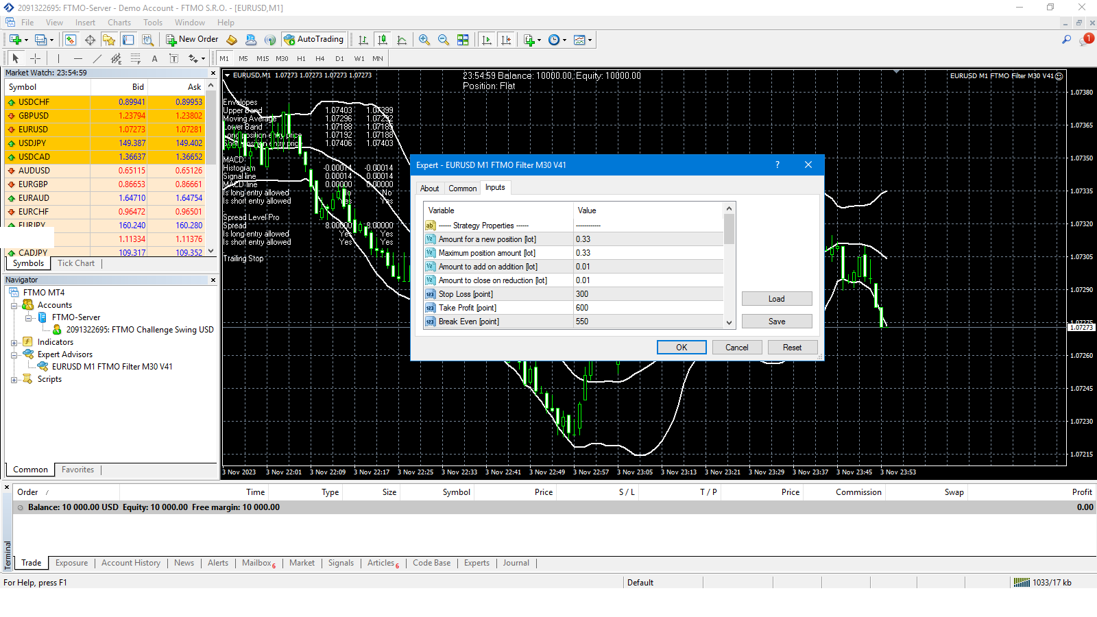Tile chart windows icon
This screenshot has height=617, width=1097.
click(463, 40)
